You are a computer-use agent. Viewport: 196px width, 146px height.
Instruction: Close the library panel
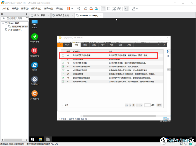[x=27, y=14]
